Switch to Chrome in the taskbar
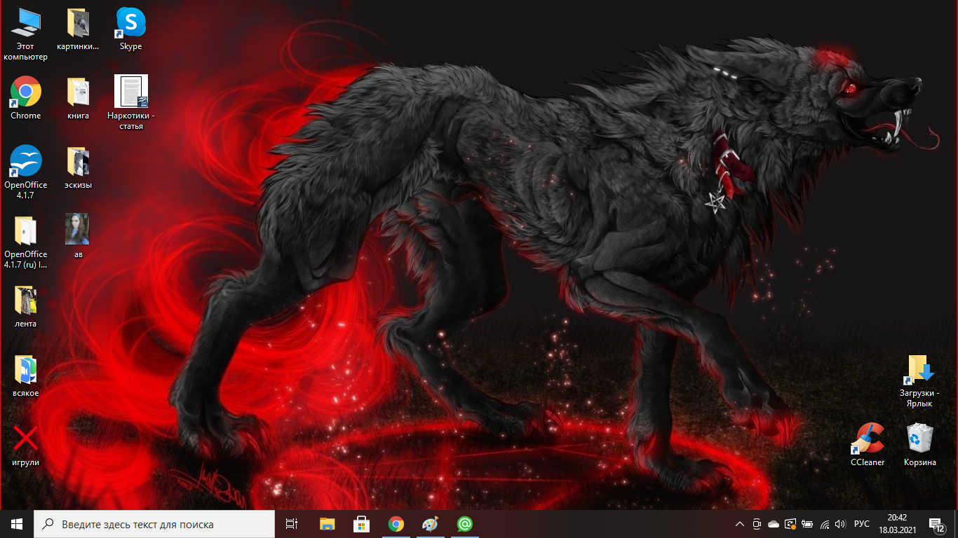Viewport: 958px width, 538px height. click(x=396, y=524)
